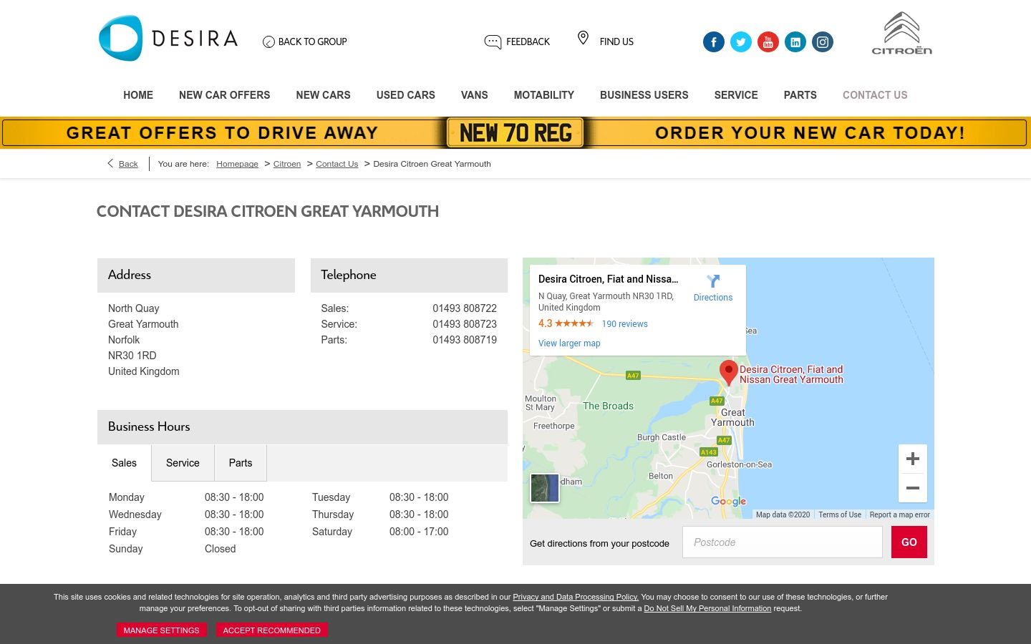Click the MANAGE SETTINGS cookie button
Viewport: 1031px width, 644px height.
click(x=161, y=630)
